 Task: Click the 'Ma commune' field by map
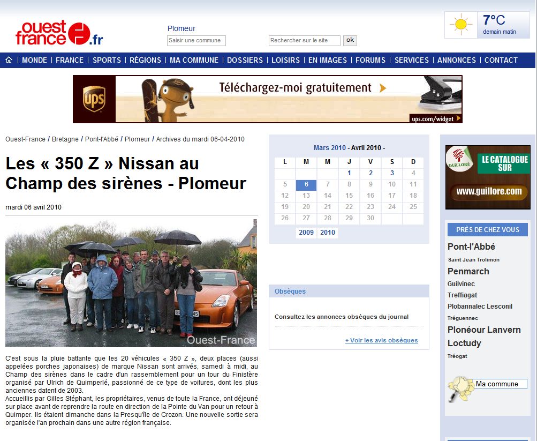(x=501, y=384)
